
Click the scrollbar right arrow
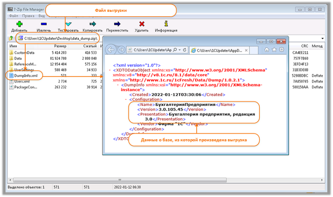[x=322, y=180]
